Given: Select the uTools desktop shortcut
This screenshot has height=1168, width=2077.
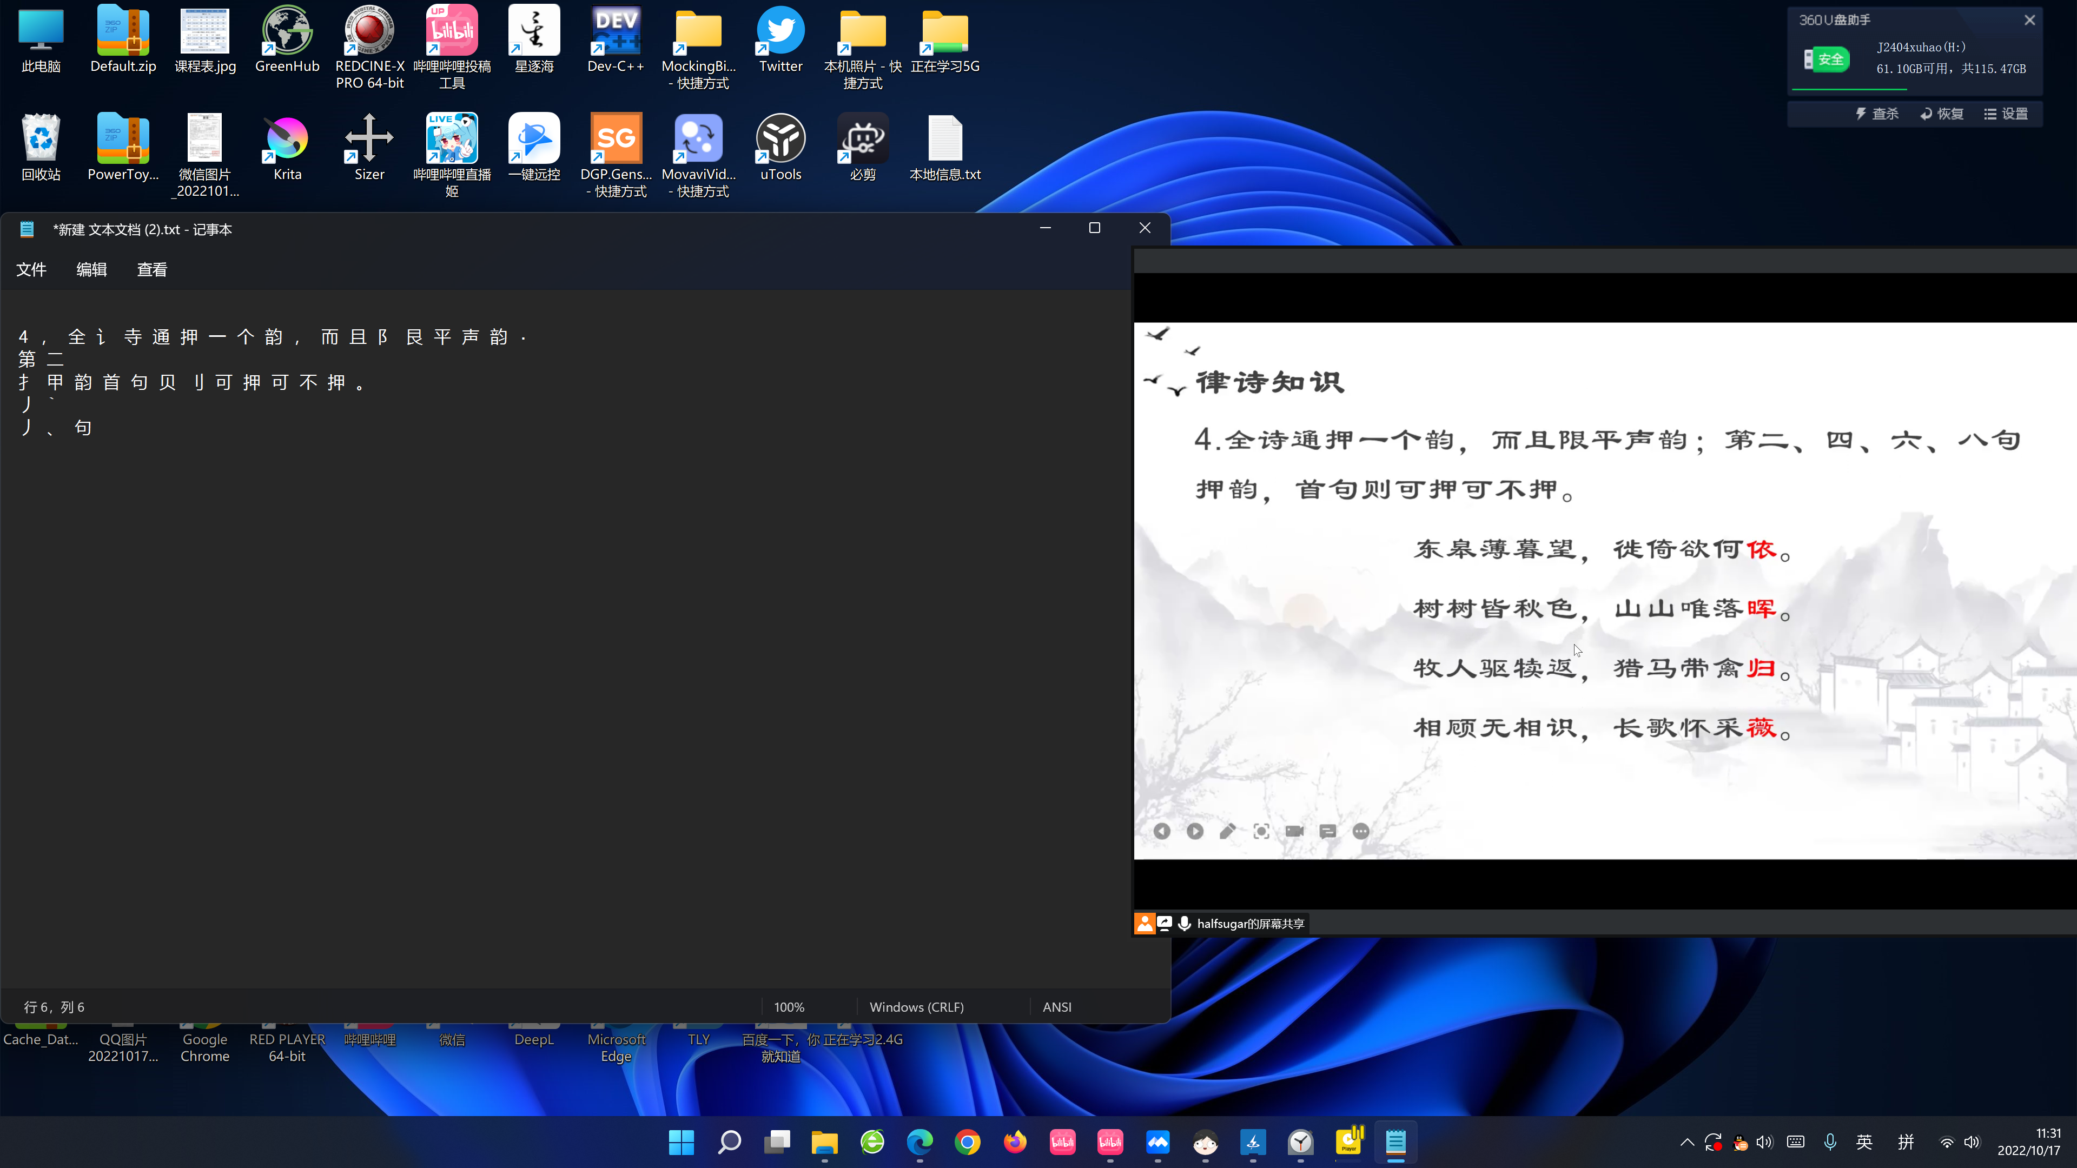Looking at the screenshot, I should (x=780, y=148).
